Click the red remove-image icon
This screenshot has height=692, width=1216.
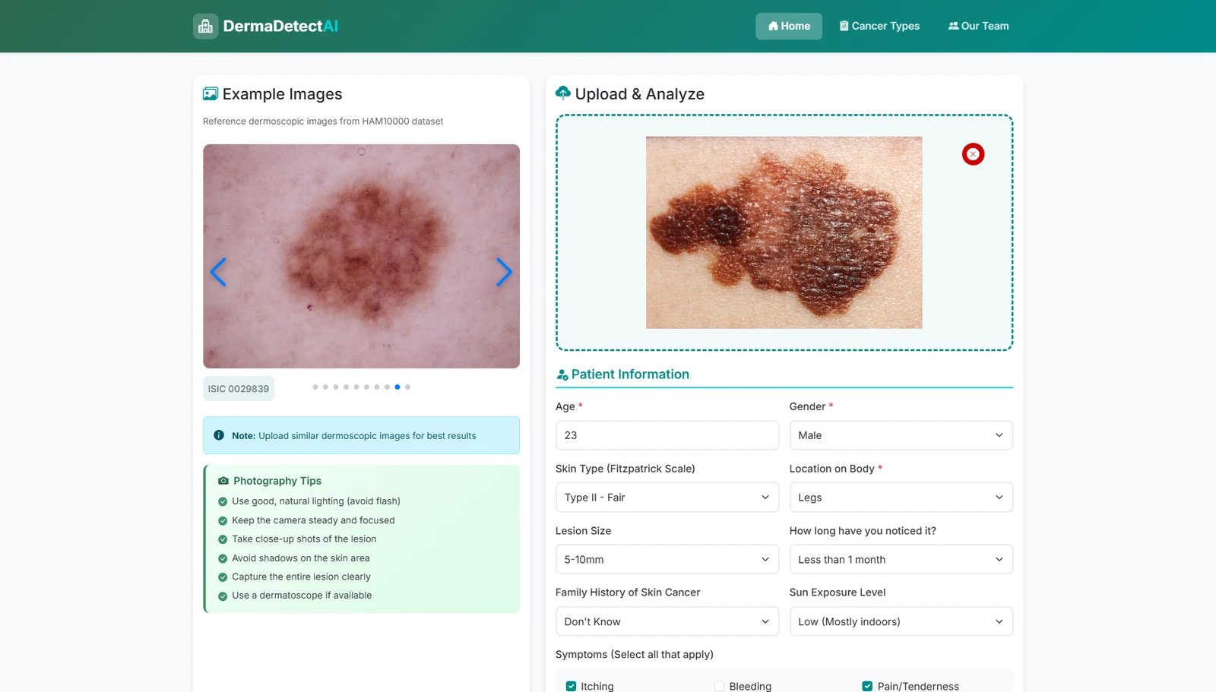(973, 154)
